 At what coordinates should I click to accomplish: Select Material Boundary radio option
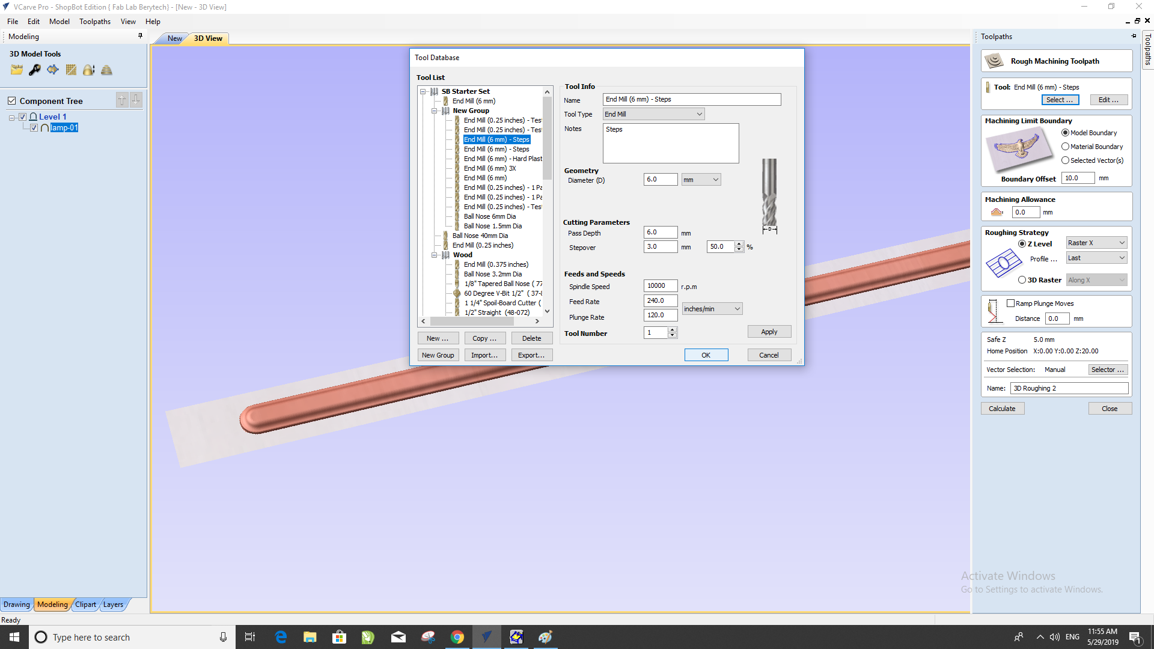(1065, 147)
